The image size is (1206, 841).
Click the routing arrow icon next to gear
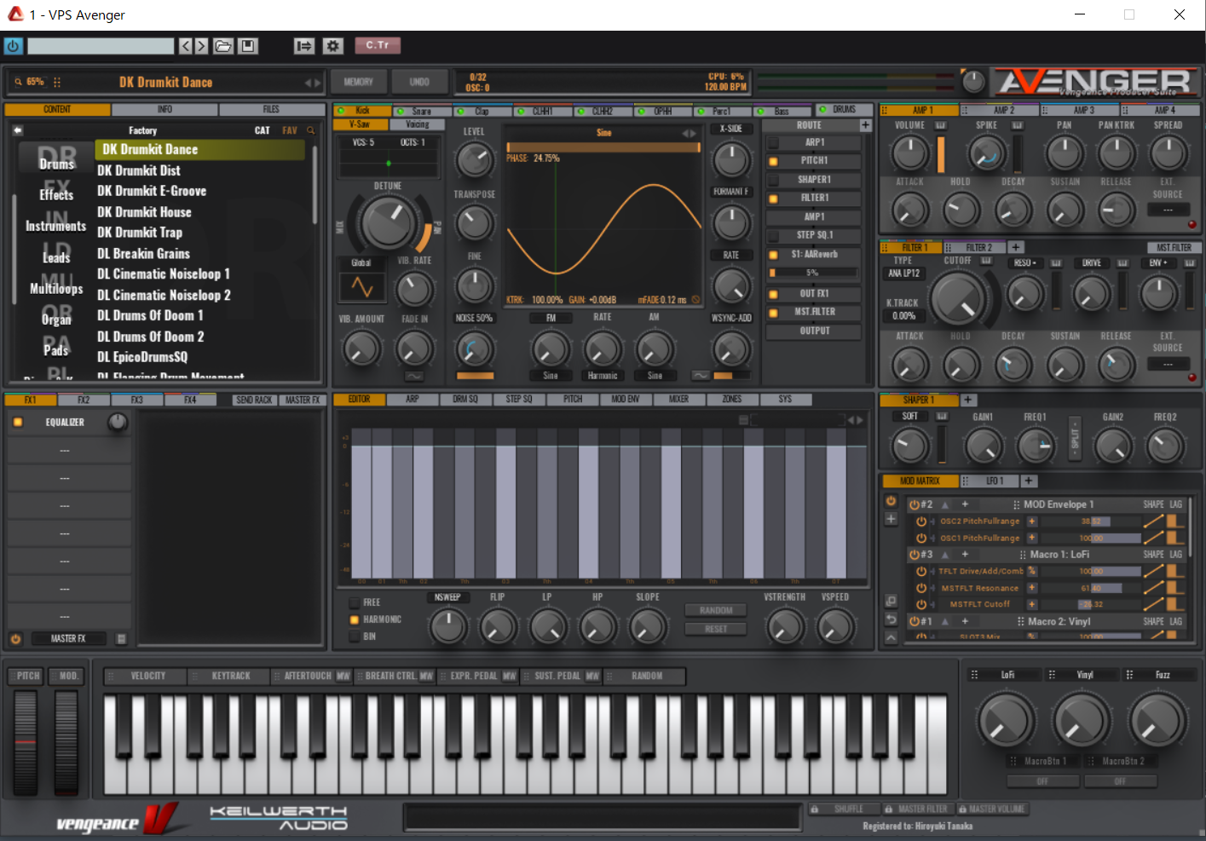[x=304, y=46]
